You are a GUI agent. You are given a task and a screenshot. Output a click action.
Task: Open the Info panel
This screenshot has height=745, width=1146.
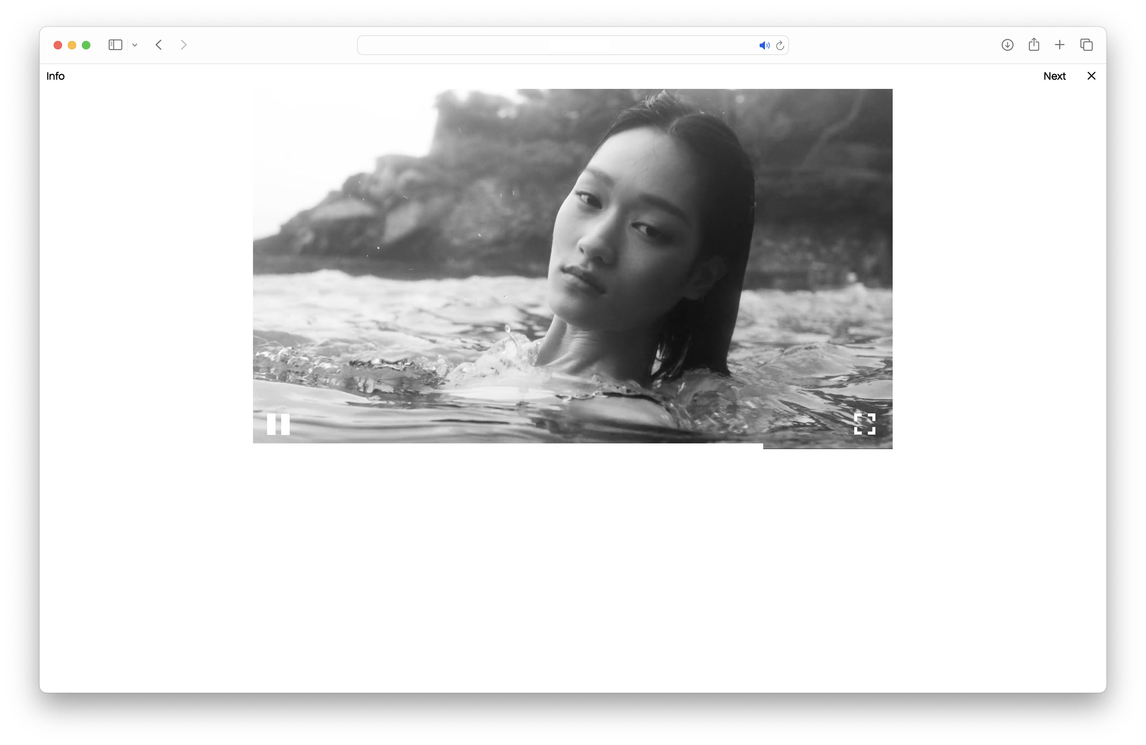click(x=55, y=76)
